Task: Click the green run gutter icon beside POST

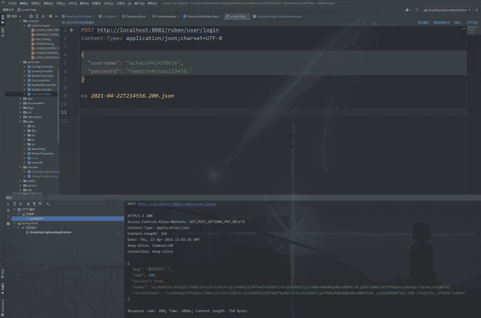Action: [x=72, y=30]
